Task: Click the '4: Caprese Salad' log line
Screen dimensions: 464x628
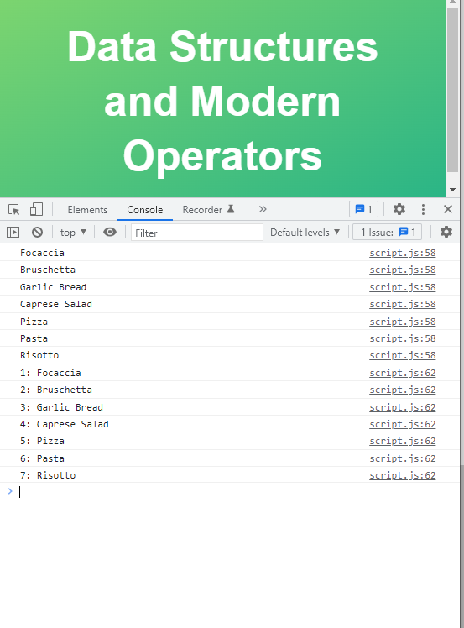Action: 65,424
